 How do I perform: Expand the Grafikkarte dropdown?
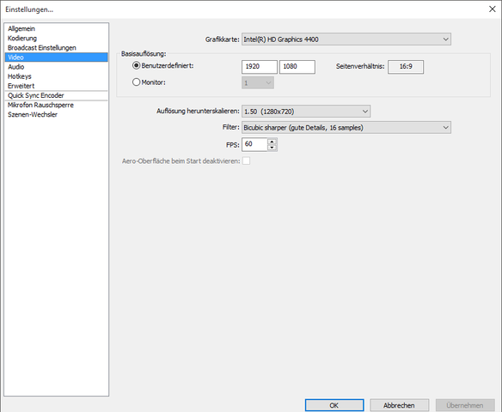[346, 39]
